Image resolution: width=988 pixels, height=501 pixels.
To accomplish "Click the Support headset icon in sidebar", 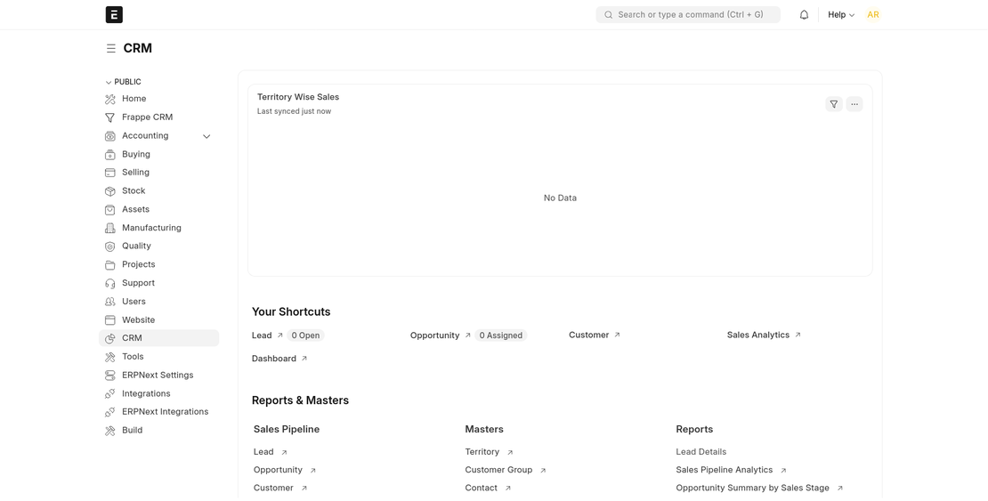I will [x=110, y=284].
